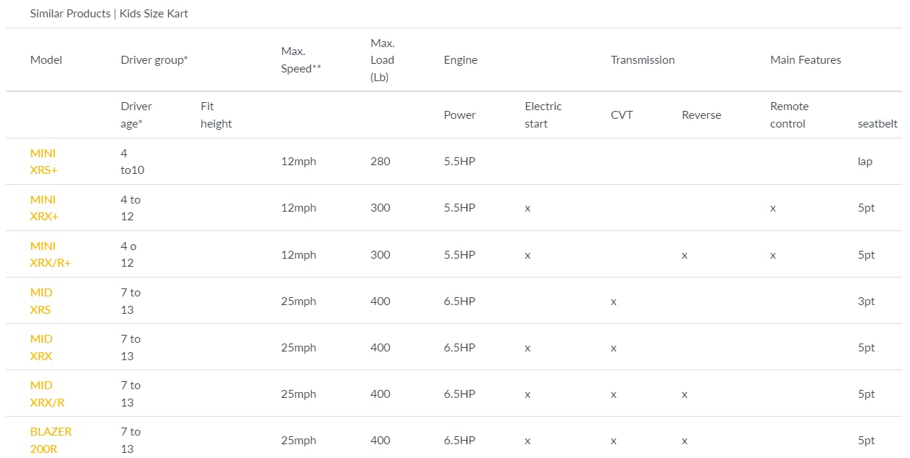
Task: Click the Similar Products Kids Size Kart heading
Action: point(109,14)
